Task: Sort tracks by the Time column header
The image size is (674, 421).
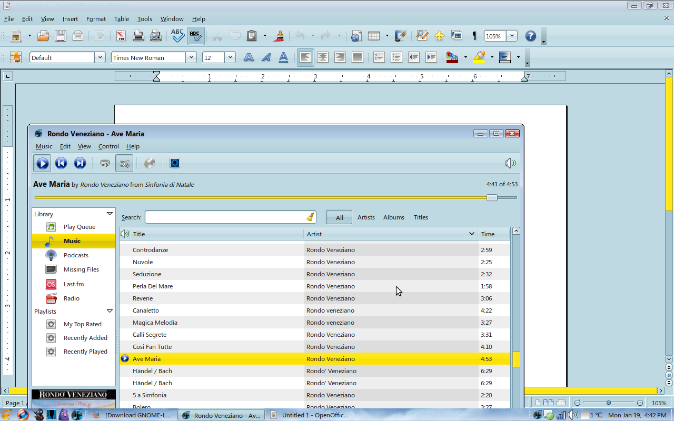Action: coord(494,234)
